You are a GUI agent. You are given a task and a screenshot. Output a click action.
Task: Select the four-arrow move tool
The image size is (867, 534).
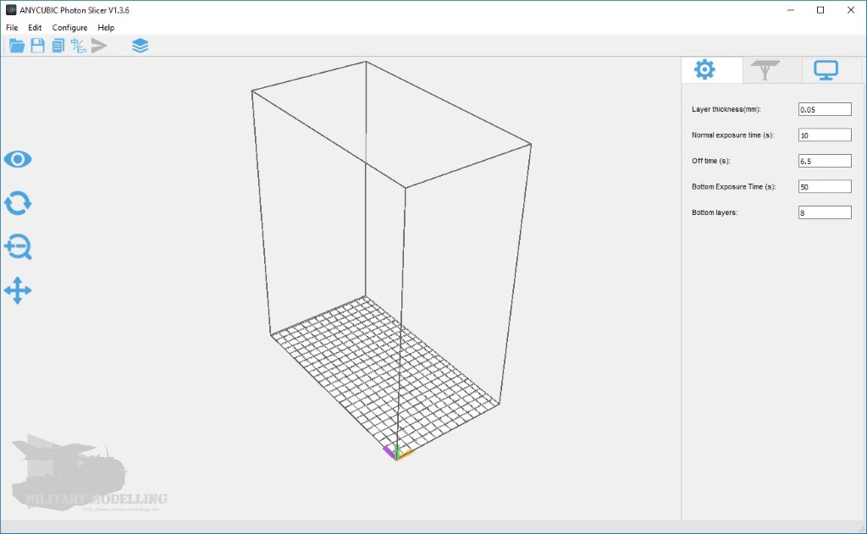coord(18,290)
